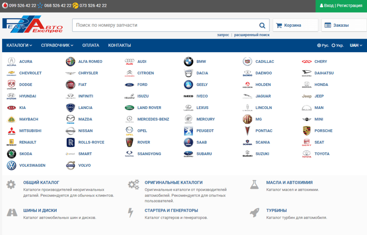
Task: Select the JAGUAR brand text link
Action: [263, 96]
